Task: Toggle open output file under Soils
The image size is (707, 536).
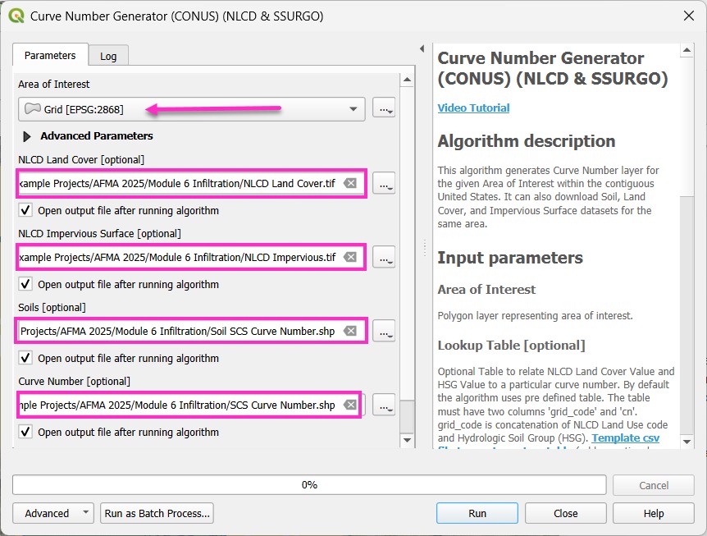Action: 25,358
